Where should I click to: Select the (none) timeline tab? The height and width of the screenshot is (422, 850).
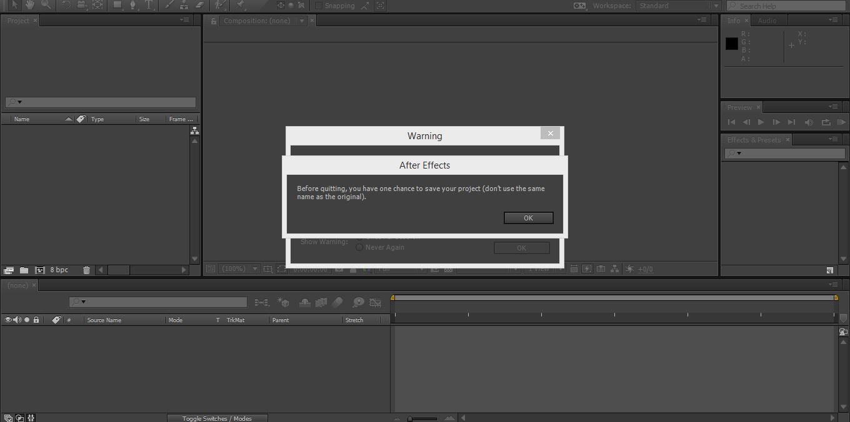pos(17,285)
